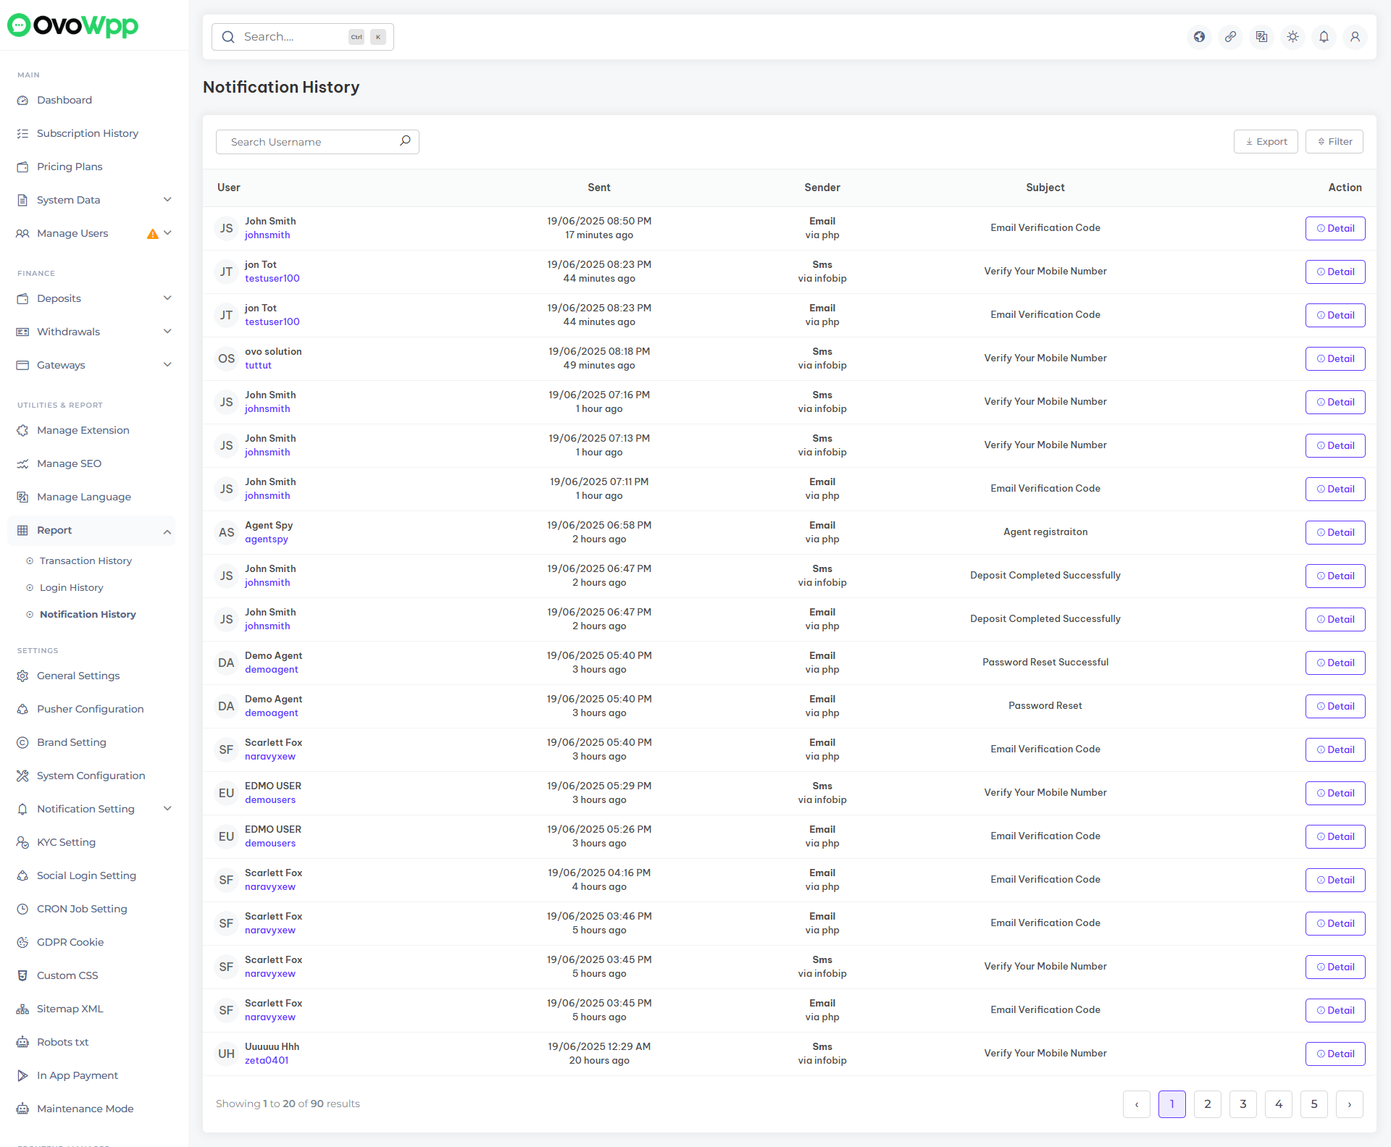1391x1147 pixels.
Task: Open Transaction History submenu item
Action: [x=85, y=560]
